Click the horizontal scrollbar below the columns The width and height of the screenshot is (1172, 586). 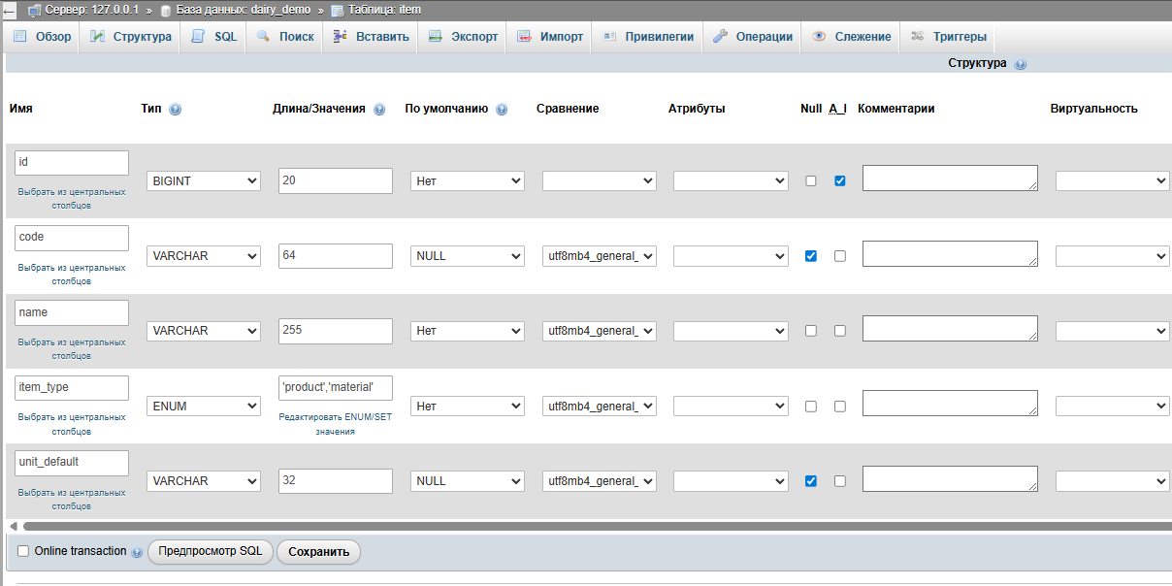tap(582, 526)
